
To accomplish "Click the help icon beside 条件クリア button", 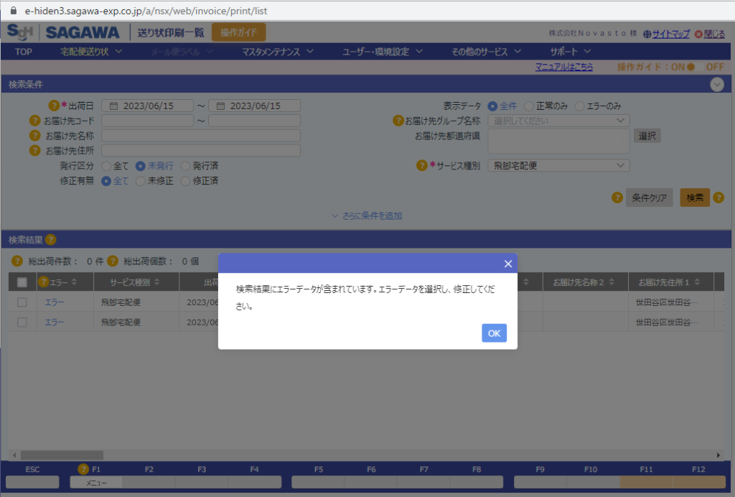I will coord(617,198).
